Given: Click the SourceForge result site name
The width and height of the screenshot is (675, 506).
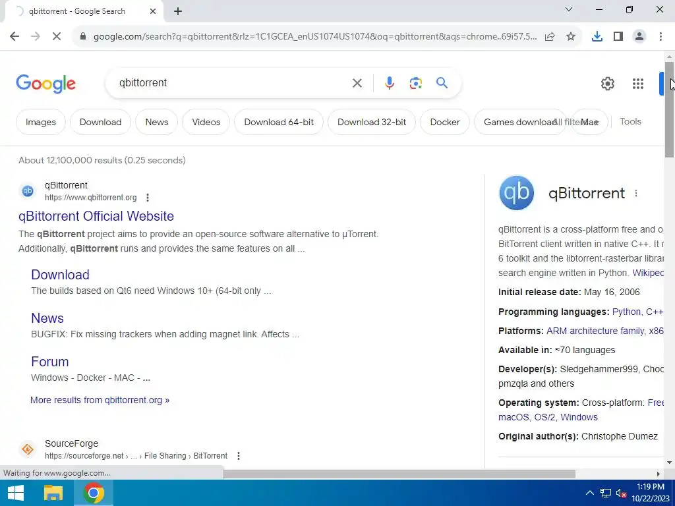Looking at the screenshot, I should pos(71,443).
